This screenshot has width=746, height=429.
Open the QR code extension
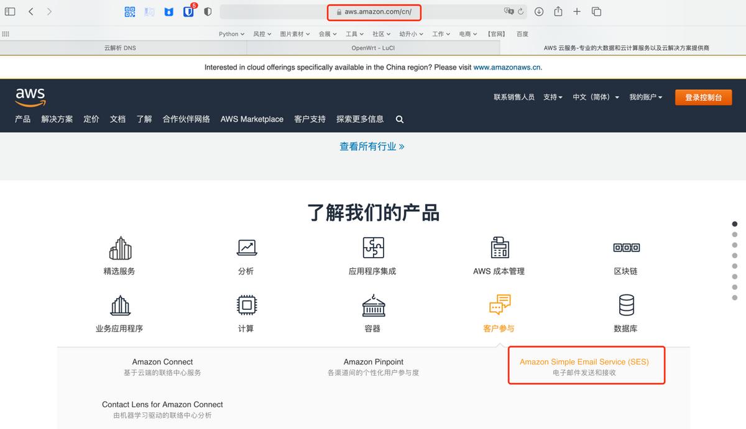(x=130, y=12)
